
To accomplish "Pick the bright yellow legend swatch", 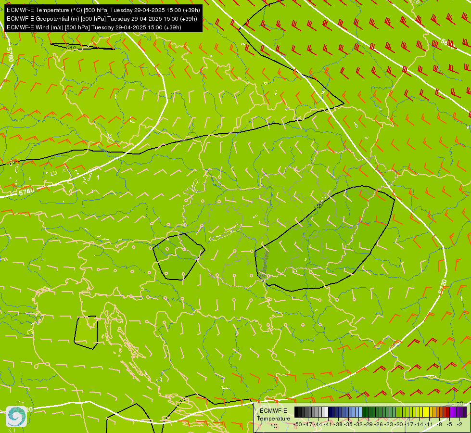I will 428,412.
